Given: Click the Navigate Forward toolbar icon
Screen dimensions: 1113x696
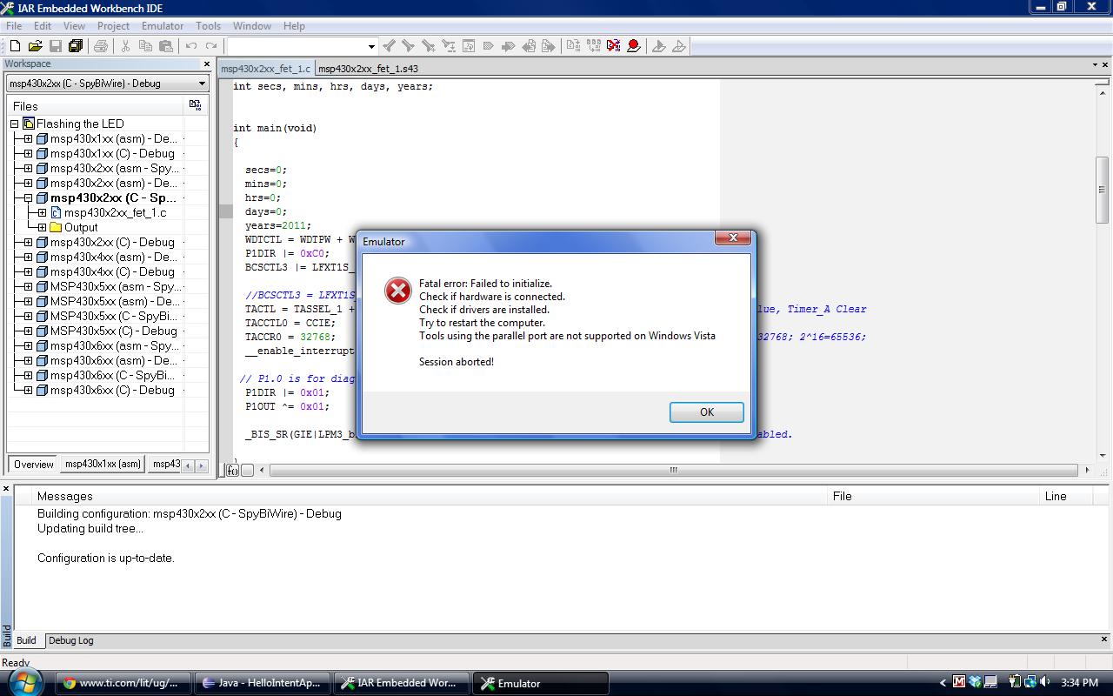Looking at the screenshot, I should tap(549, 46).
